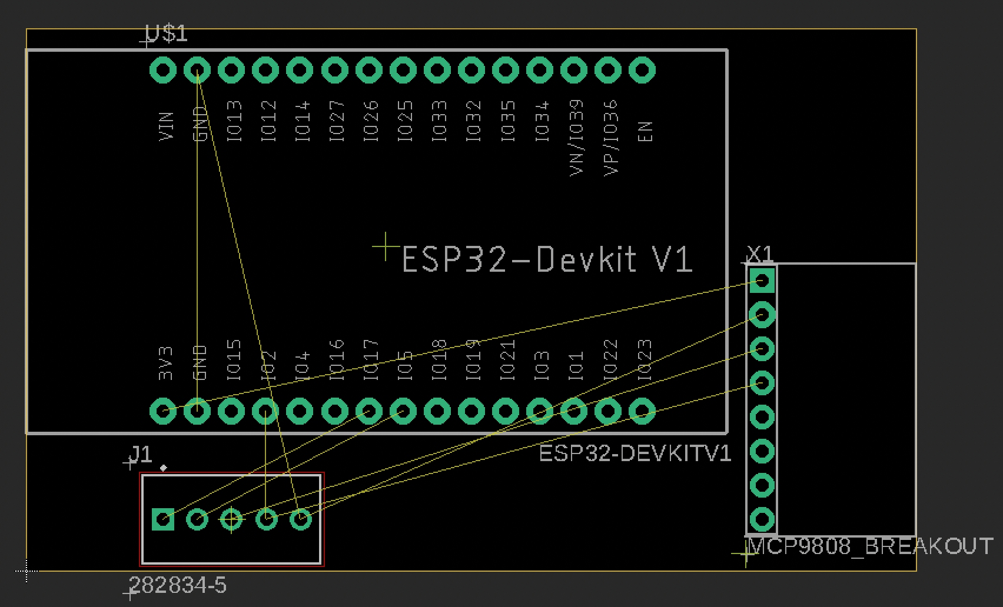The width and height of the screenshot is (1003, 607).
Task: Click the VIN pad on the ESP32
Action: [x=163, y=71]
